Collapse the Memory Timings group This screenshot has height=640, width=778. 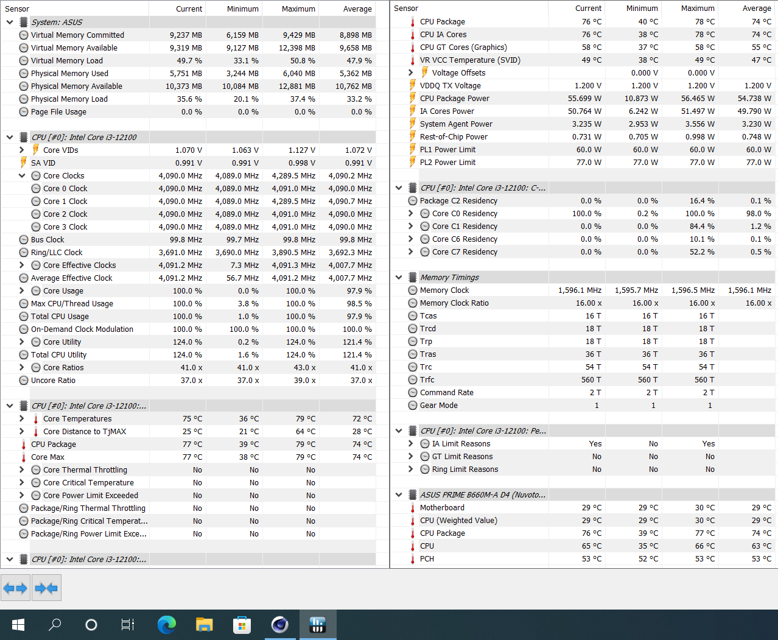tap(399, 277)
